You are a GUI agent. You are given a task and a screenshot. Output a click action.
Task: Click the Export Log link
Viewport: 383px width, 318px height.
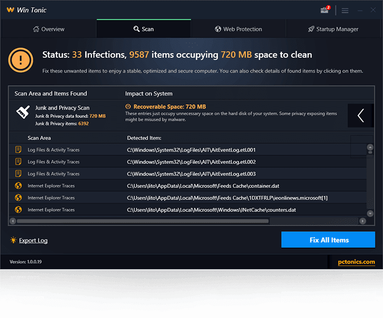coord(33,240)
